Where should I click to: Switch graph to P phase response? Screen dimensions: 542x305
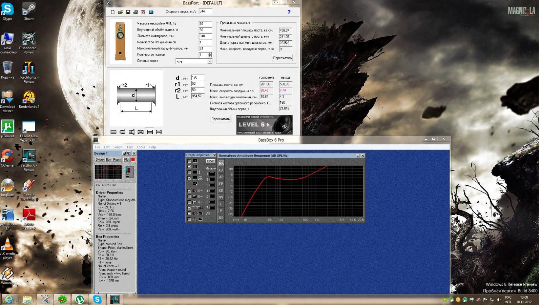point(221,211)
